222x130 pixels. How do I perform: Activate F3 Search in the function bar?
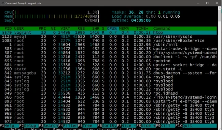click(48, 126)
